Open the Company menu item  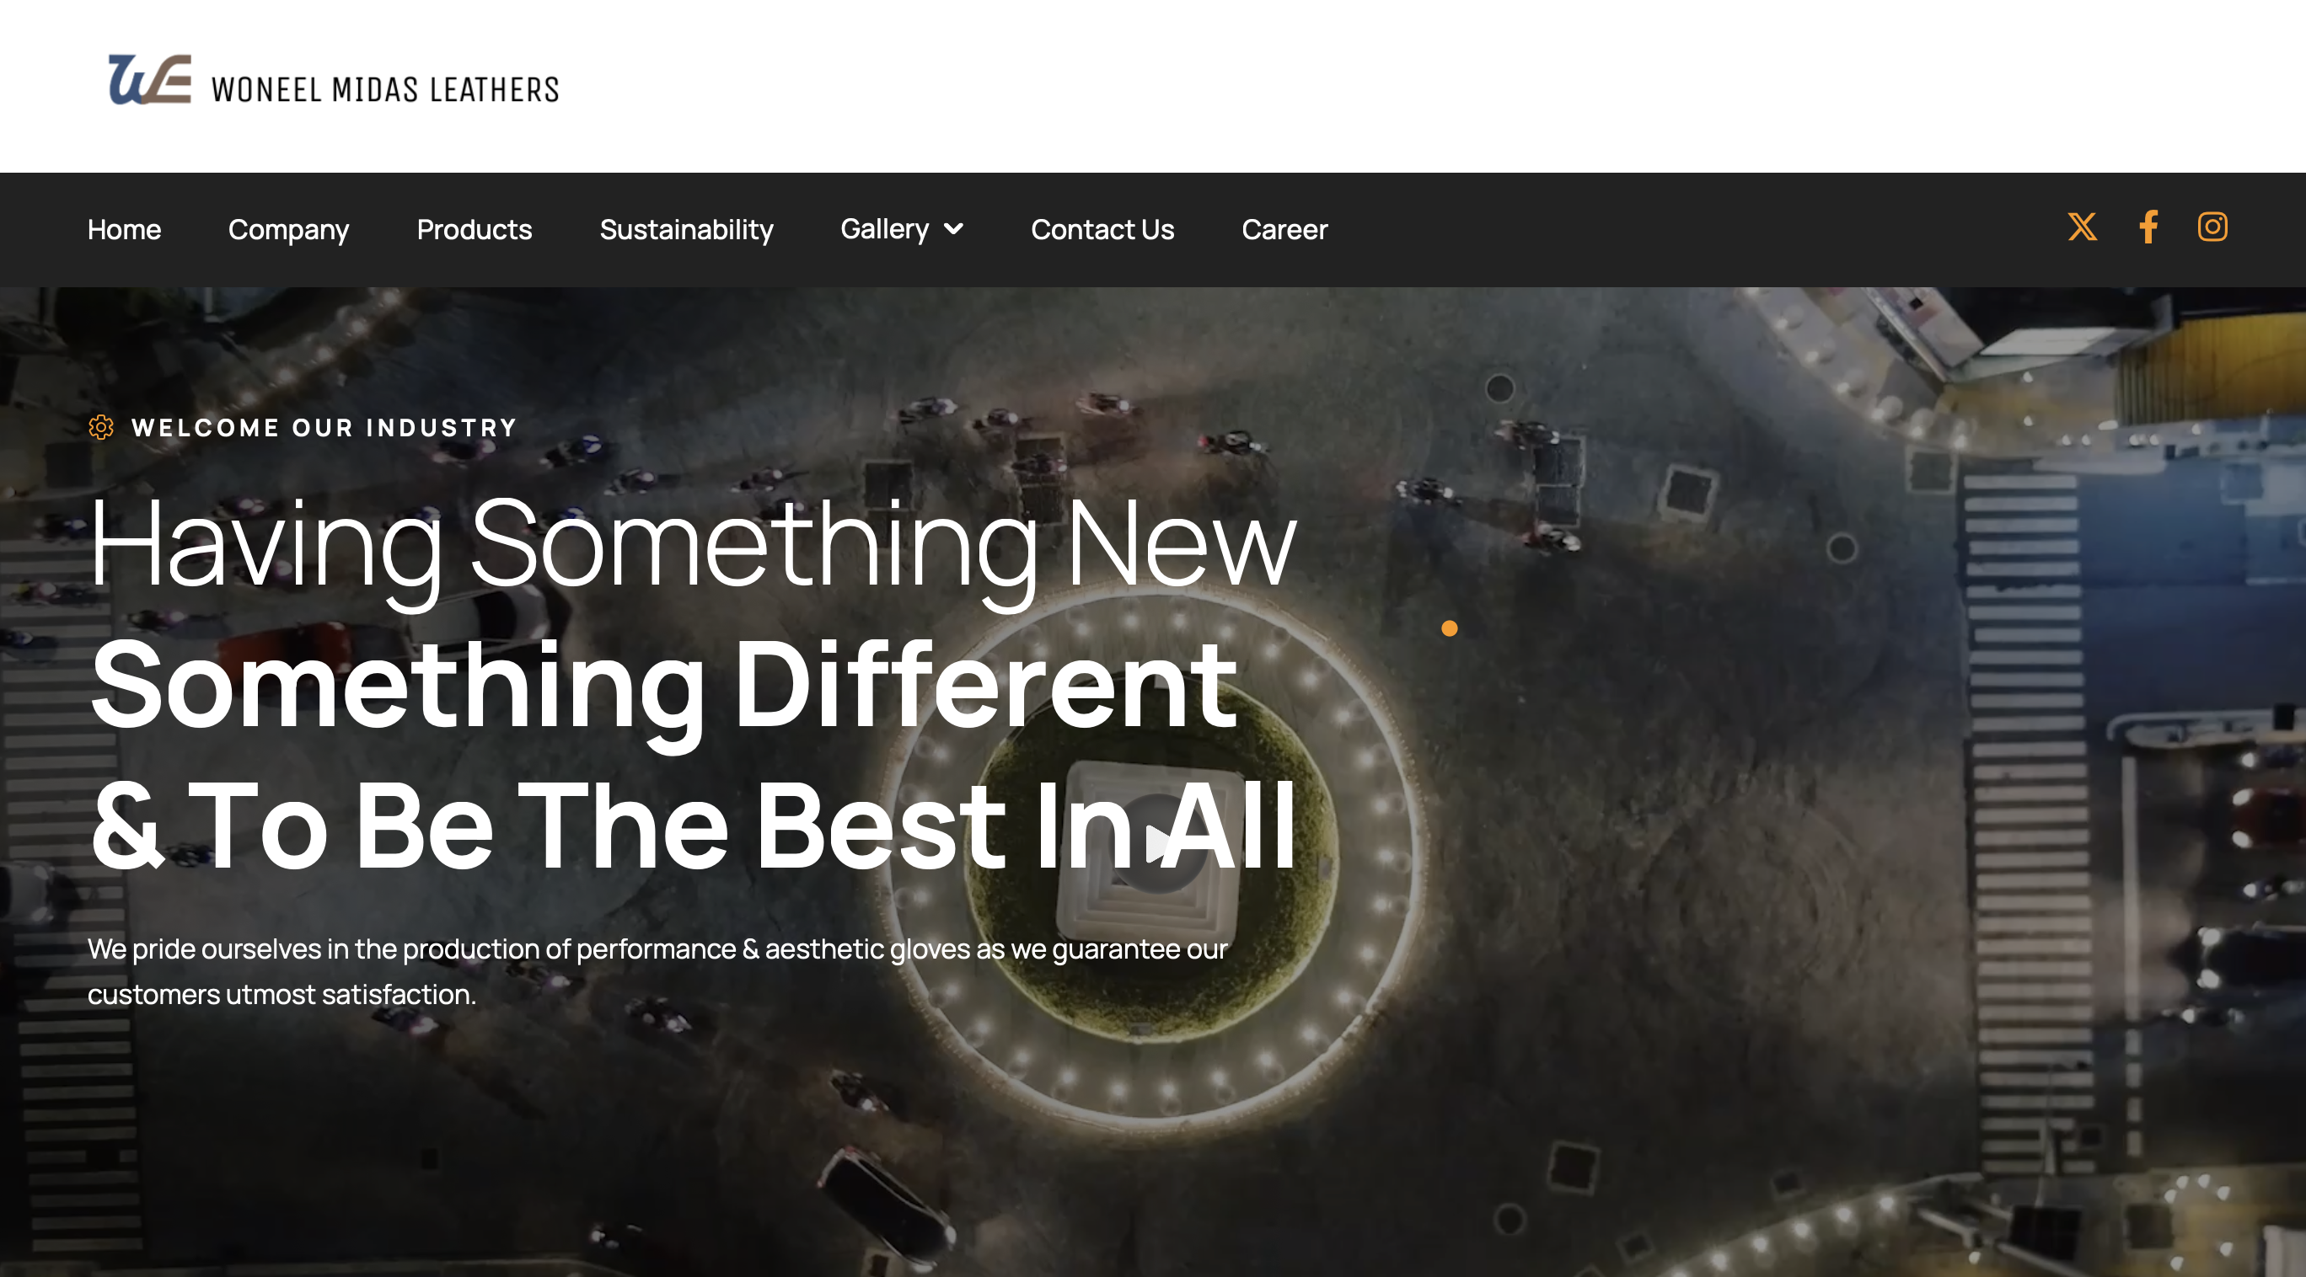pos(288,230)
